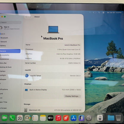Open Music app in Dock
This screenshot has height=124, width=124.
(x=58, y=118)
